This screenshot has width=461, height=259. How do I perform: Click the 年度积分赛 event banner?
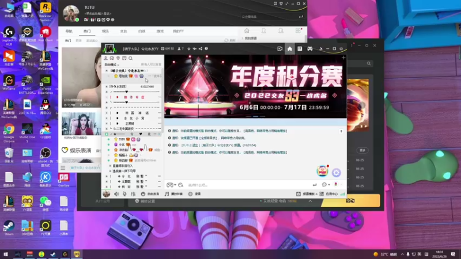[x=255, y=87]
